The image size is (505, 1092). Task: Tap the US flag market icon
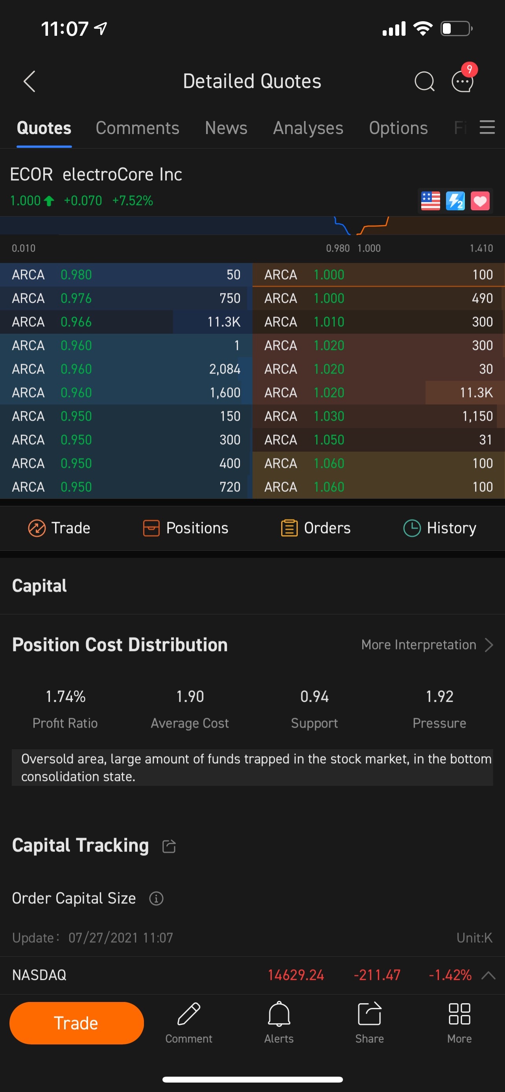[430, 200]
